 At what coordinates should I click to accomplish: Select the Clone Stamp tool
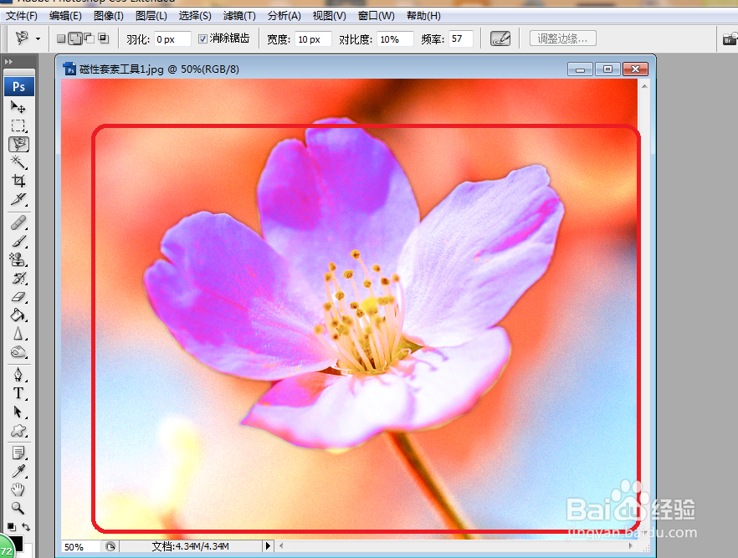pyautogui.click(x=18, y=259)
